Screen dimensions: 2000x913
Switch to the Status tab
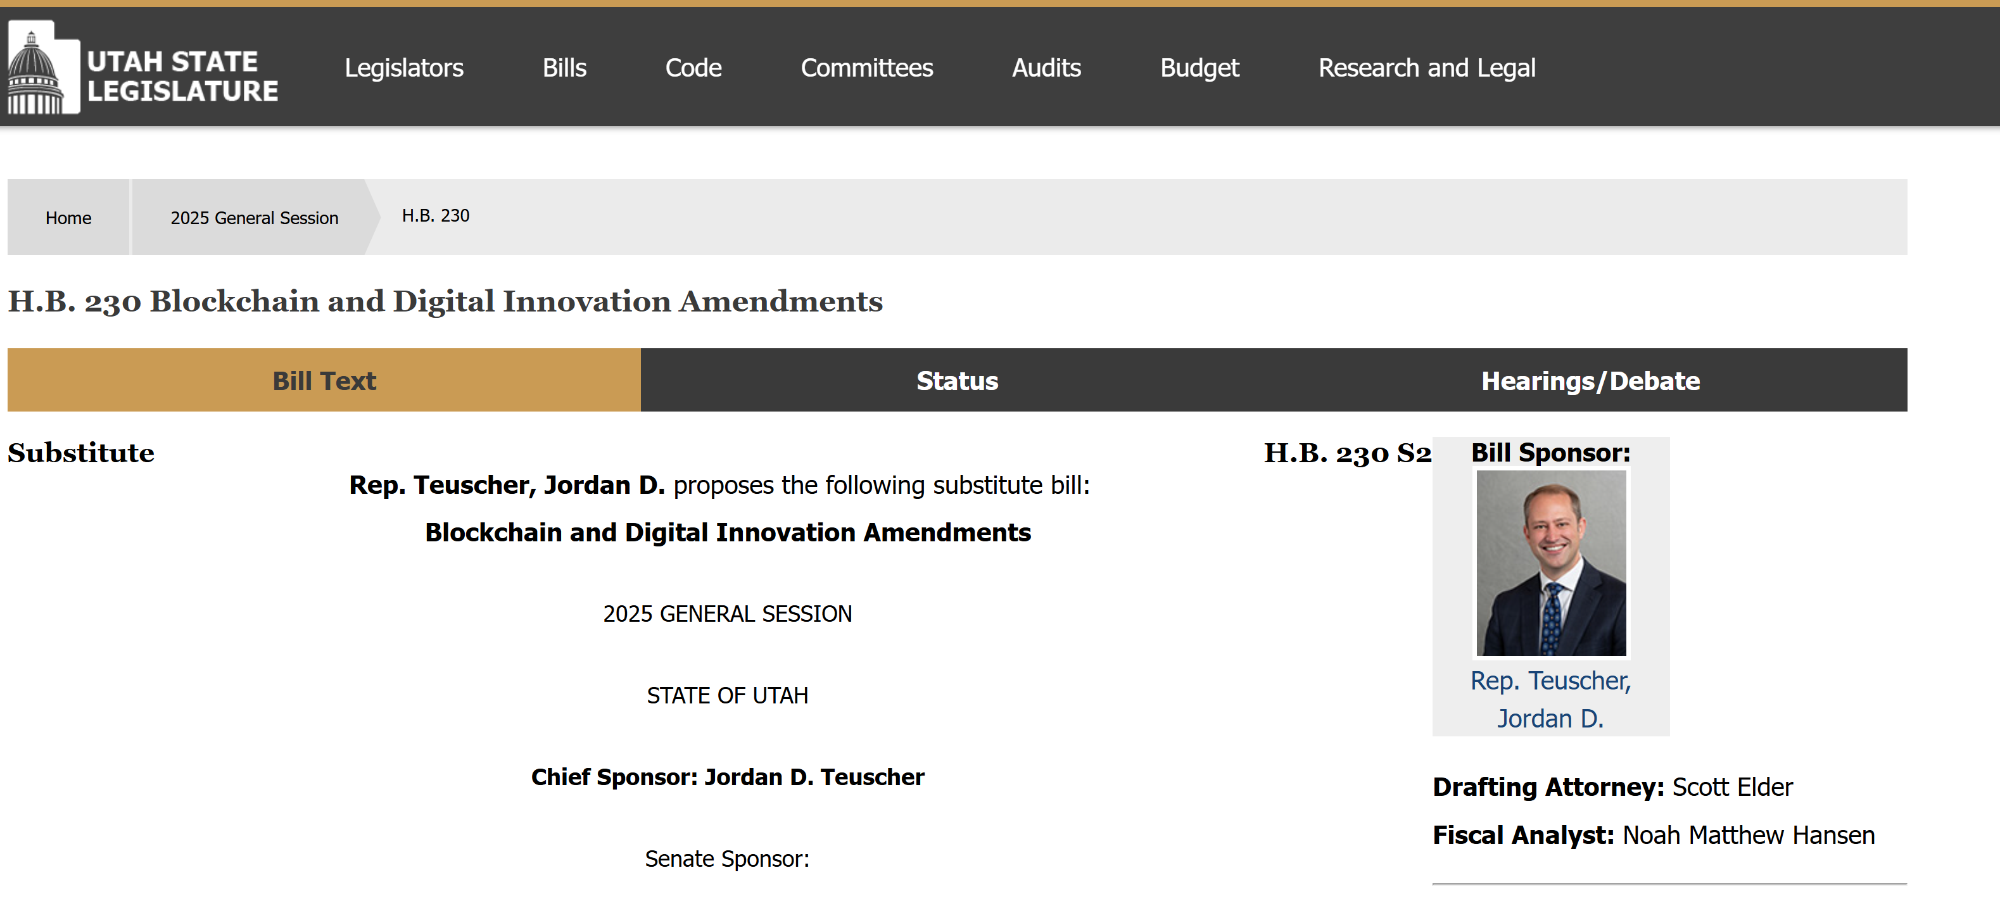pos(958,381)
